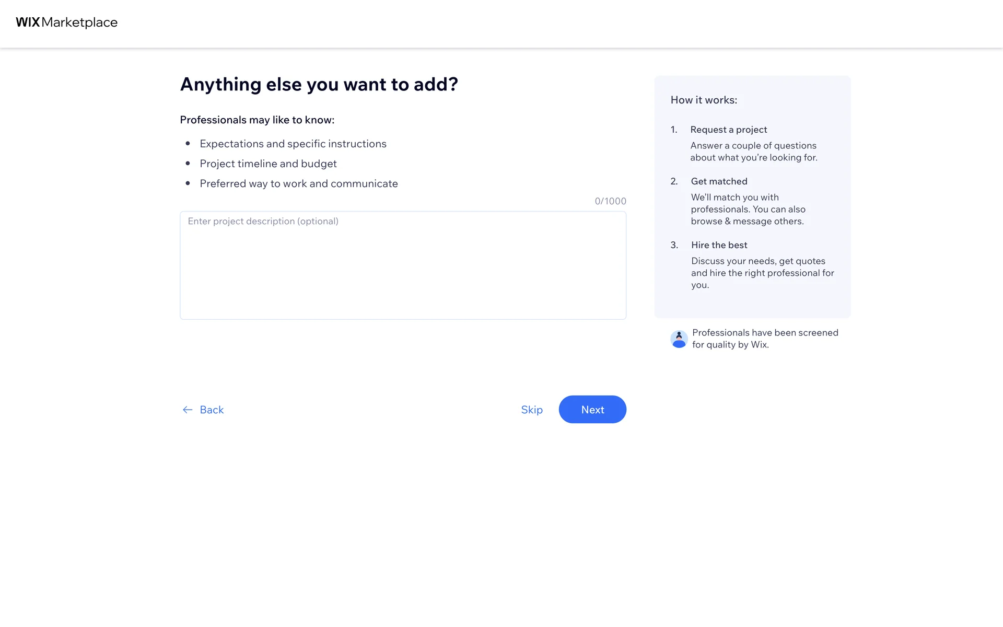This screenshot has width=1003, height=627.
Task: Click 'Hire the best' step title
Action: click(719, 245)
